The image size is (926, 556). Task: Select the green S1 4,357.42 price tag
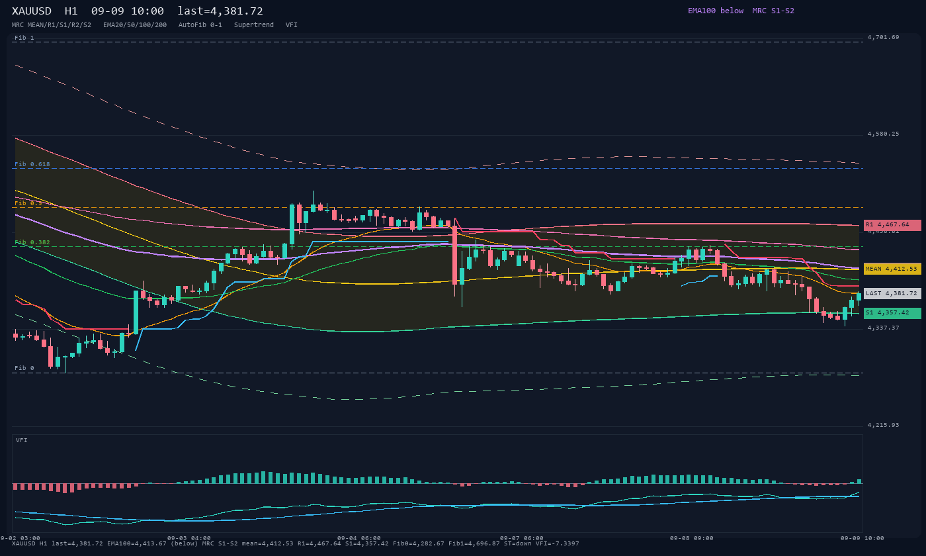(892, 313)
